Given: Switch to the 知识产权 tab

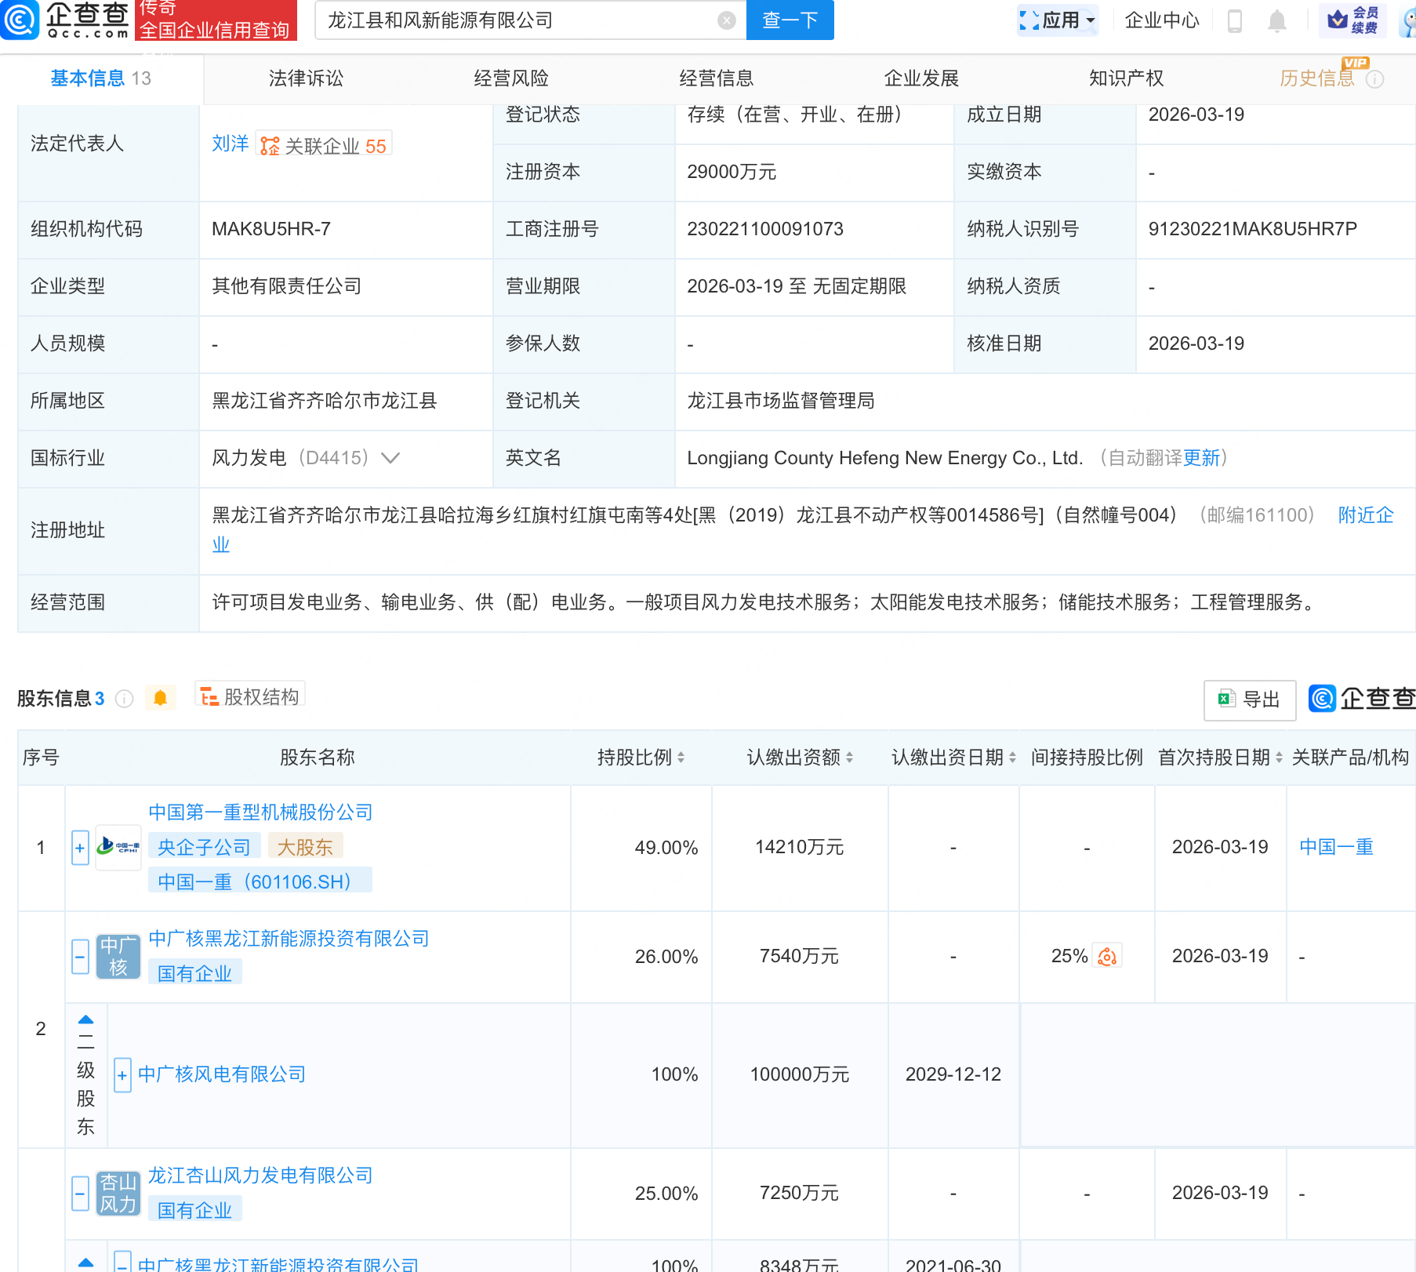Looking at the screenshot, I should 1126,78.
